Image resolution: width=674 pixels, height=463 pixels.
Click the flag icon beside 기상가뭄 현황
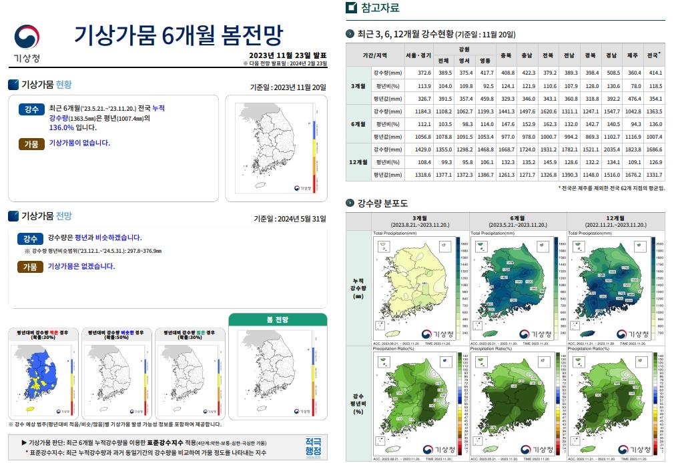click(x=13, y=85)
